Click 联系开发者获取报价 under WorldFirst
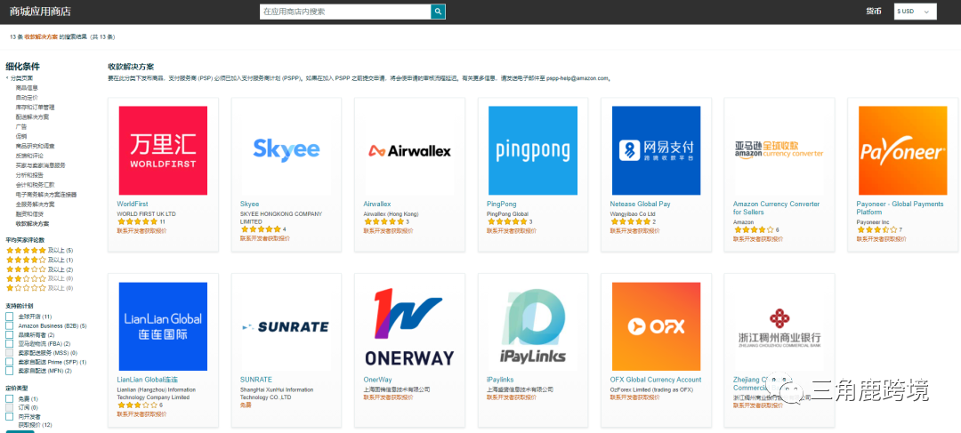The image size is (961, 433). point(141,231)
